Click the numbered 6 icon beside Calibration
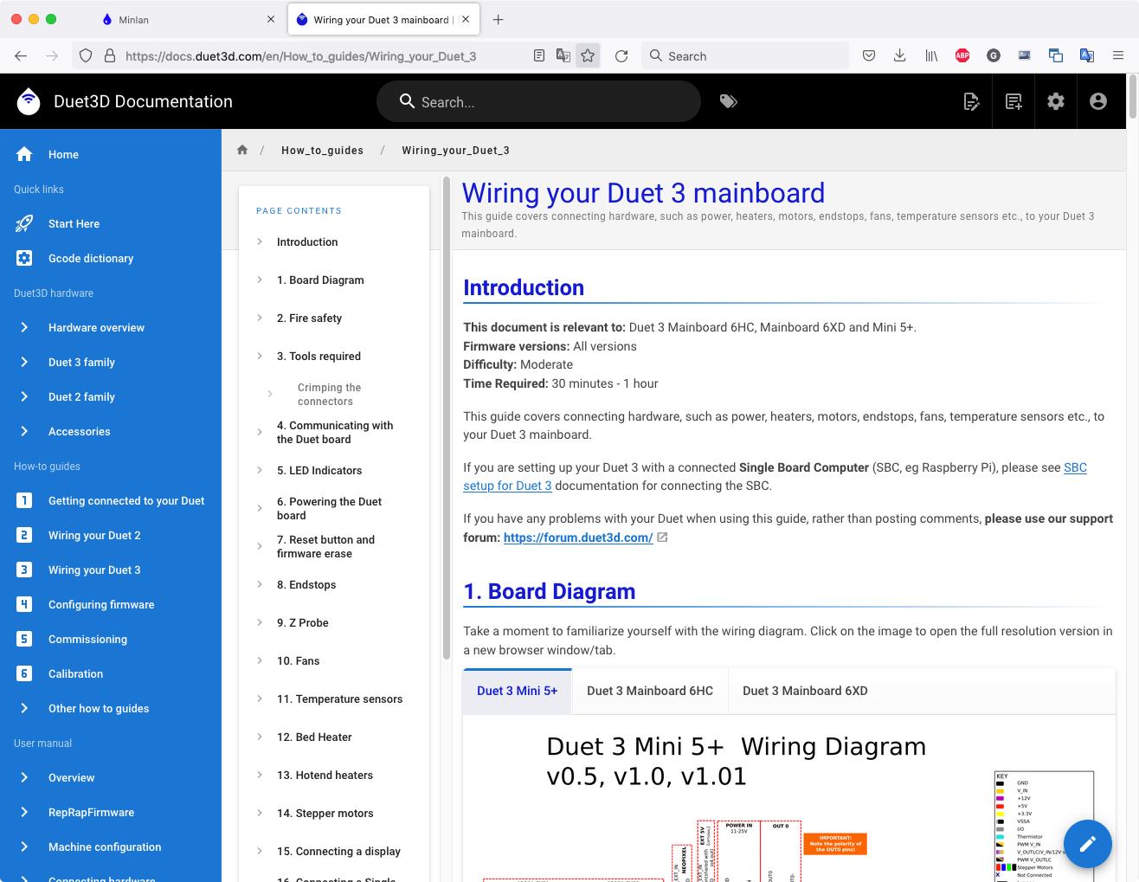Image resolution: width=1139 pixels, height=882 pixels. click(24, 673)
